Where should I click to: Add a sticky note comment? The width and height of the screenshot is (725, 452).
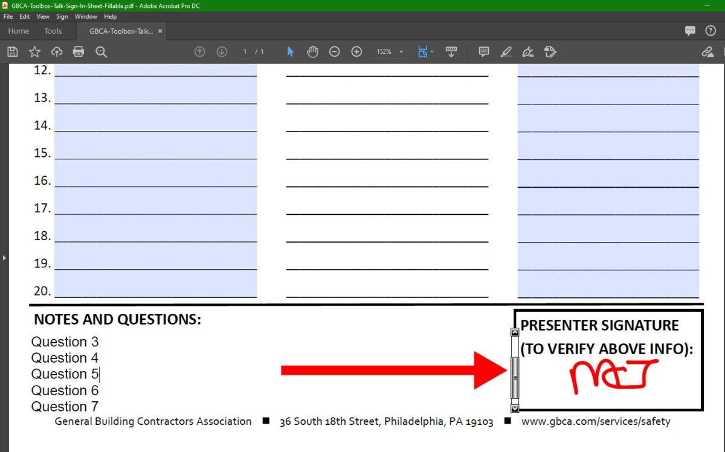[x=484, y=51]
